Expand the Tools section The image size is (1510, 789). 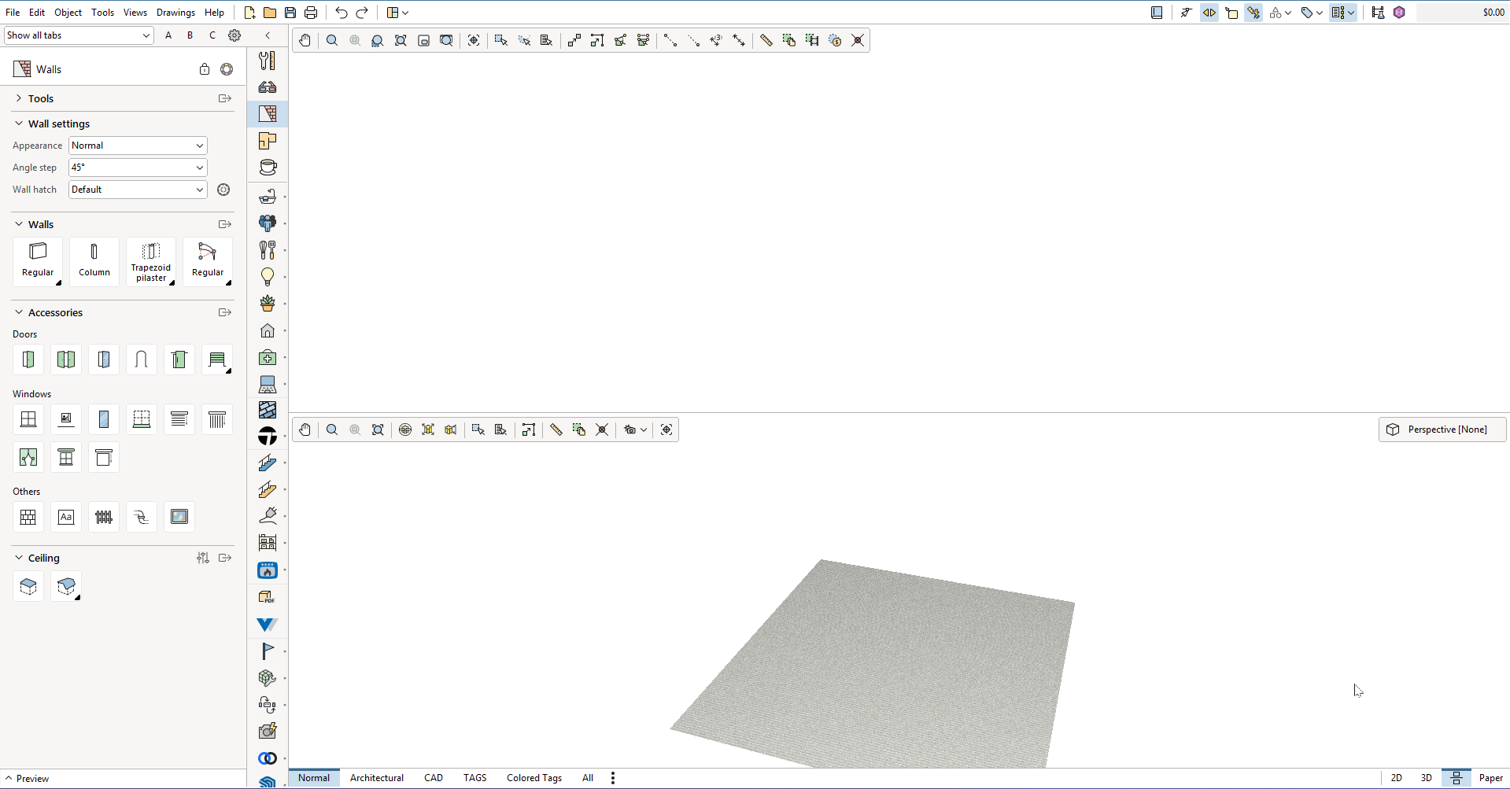pos(19,98)
